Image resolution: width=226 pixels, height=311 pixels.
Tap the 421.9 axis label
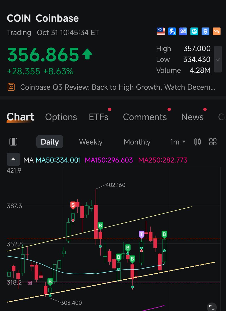pos(15,170)
